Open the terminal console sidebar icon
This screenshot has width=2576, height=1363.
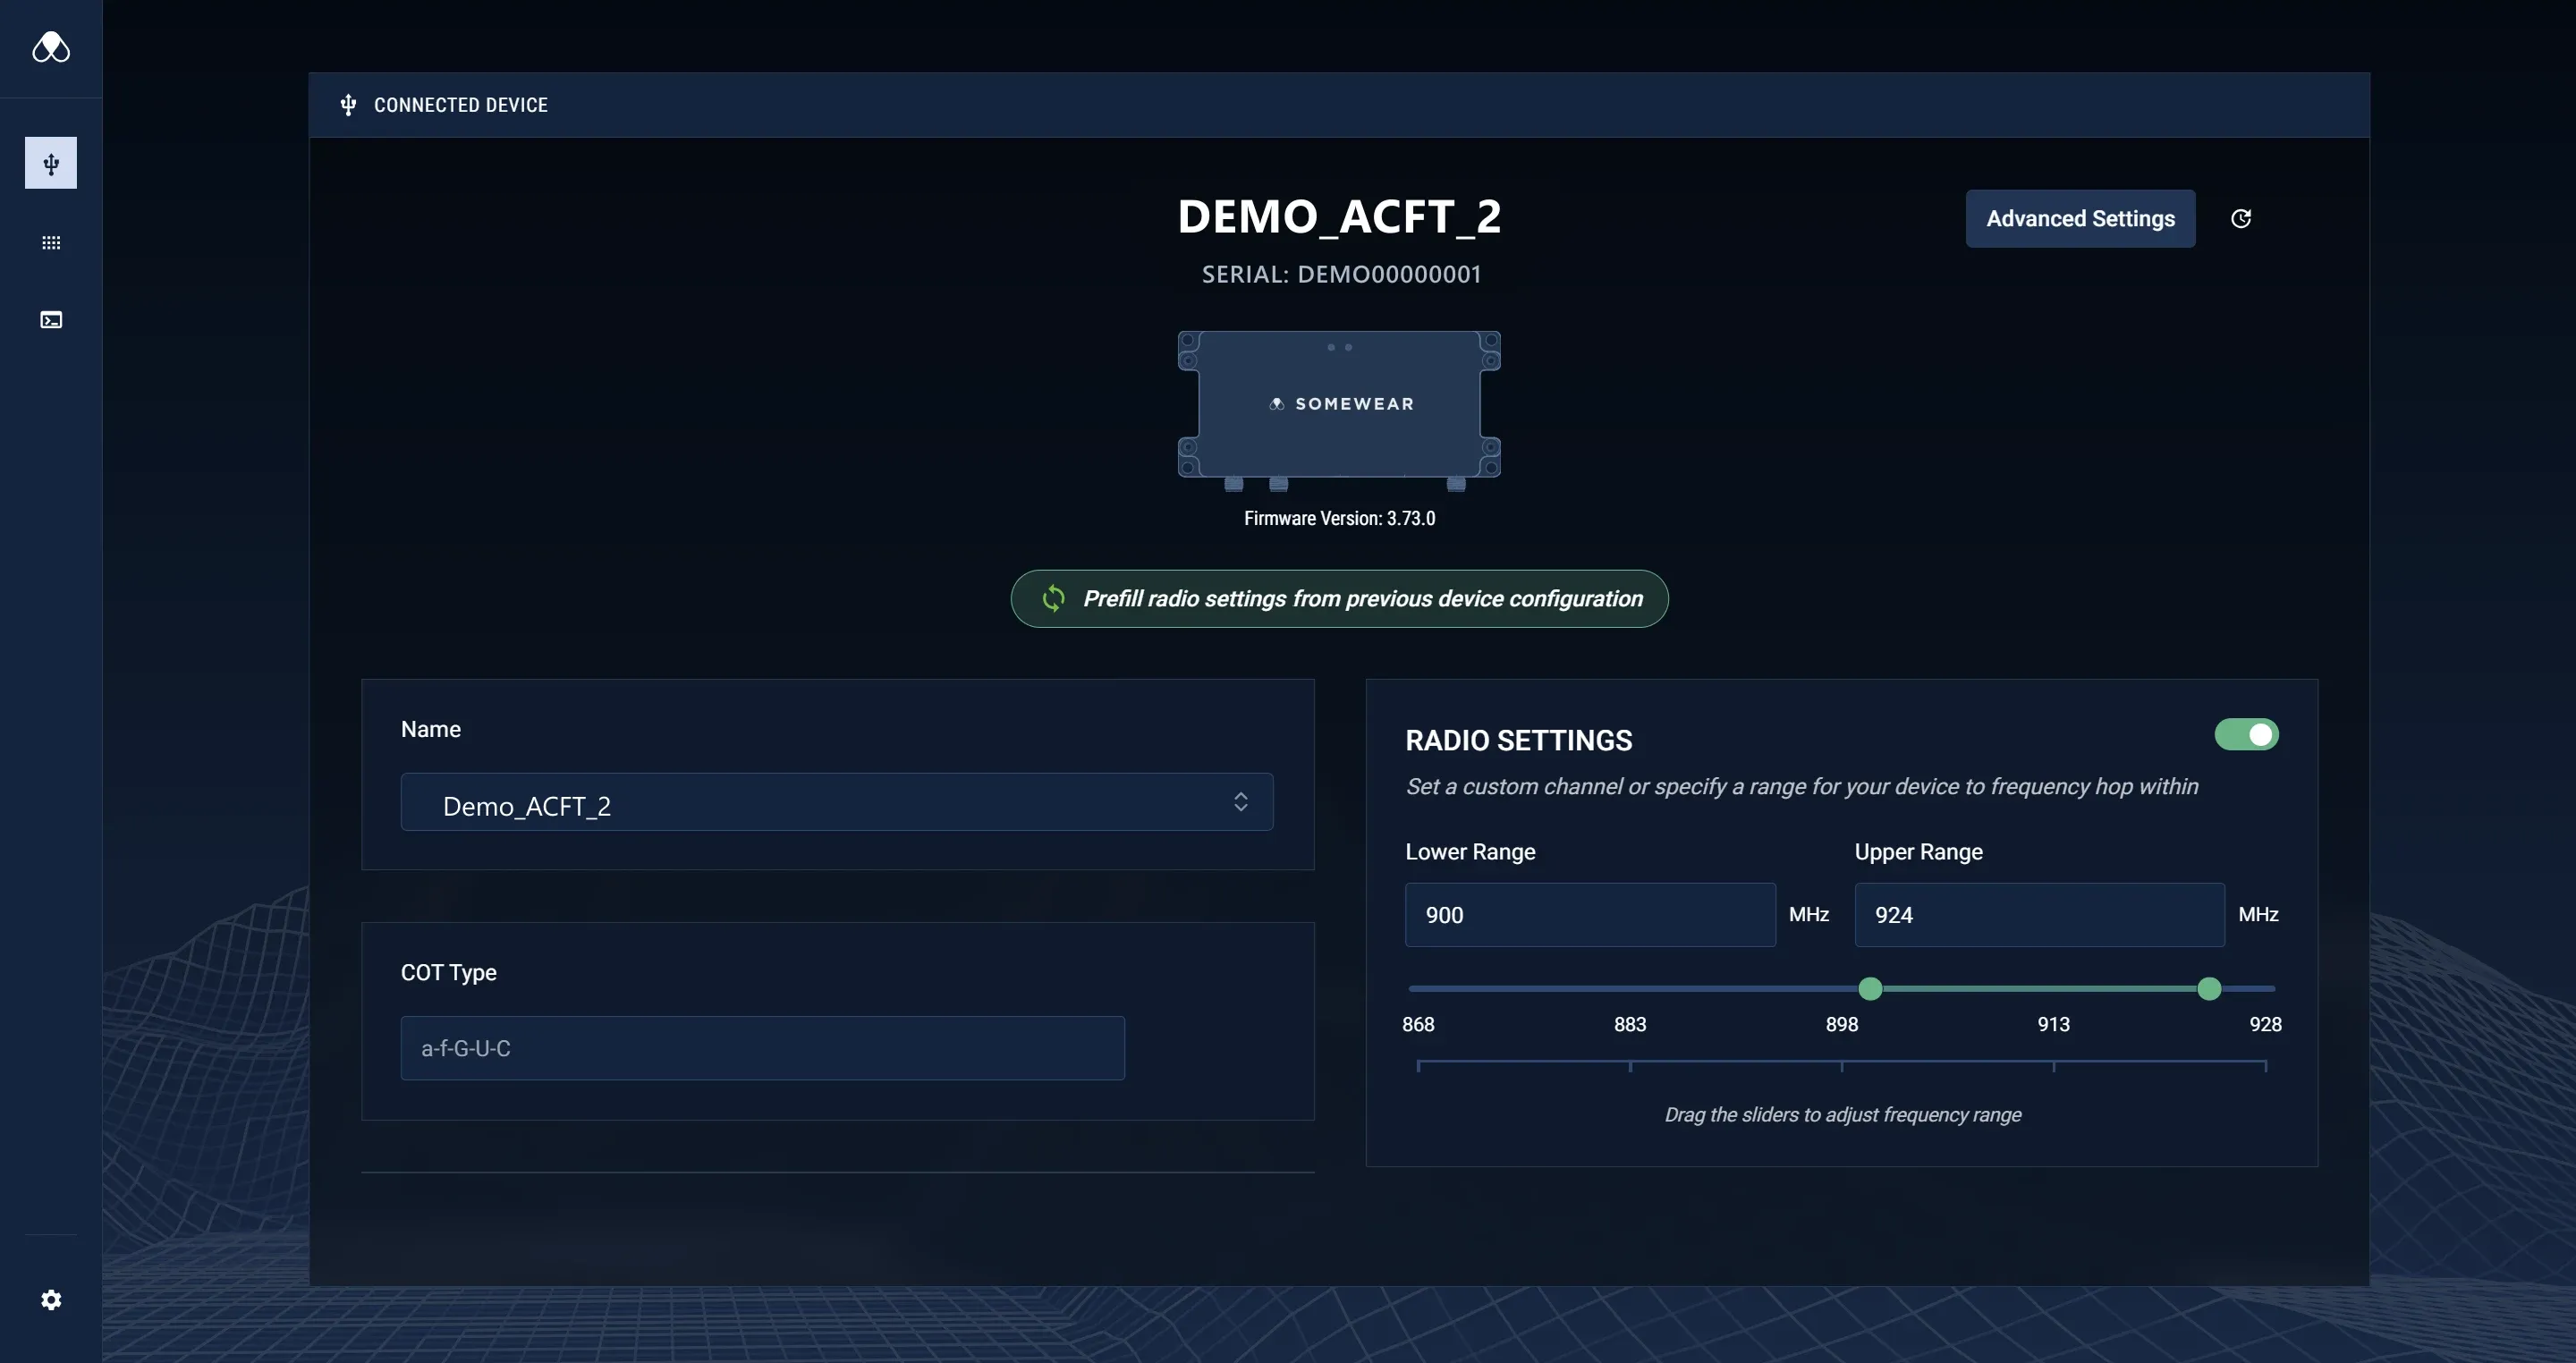(x=51, y=320)
